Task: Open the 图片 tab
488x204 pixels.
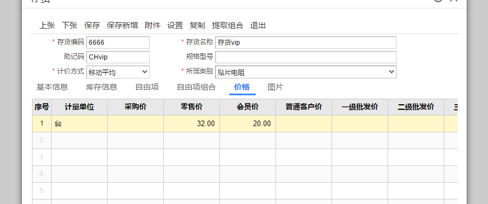Action: coord(275,87)
